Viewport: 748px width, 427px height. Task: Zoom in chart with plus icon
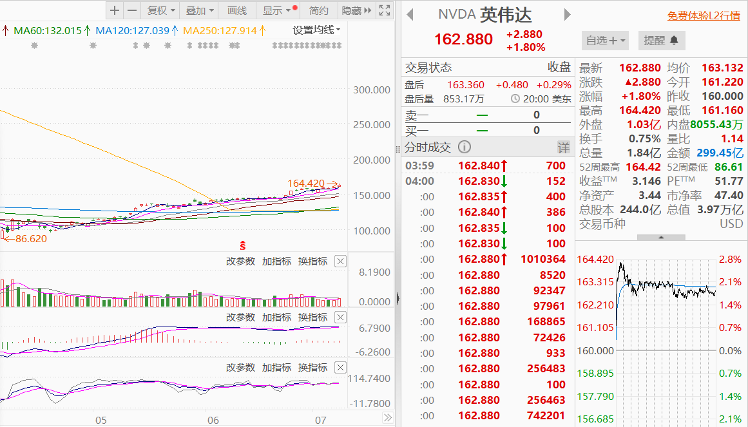[115, 10]
